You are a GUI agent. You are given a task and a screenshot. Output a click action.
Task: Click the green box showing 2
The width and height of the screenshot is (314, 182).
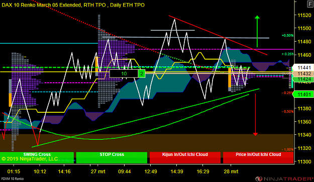pyautogui.click(x=142, y=74)
